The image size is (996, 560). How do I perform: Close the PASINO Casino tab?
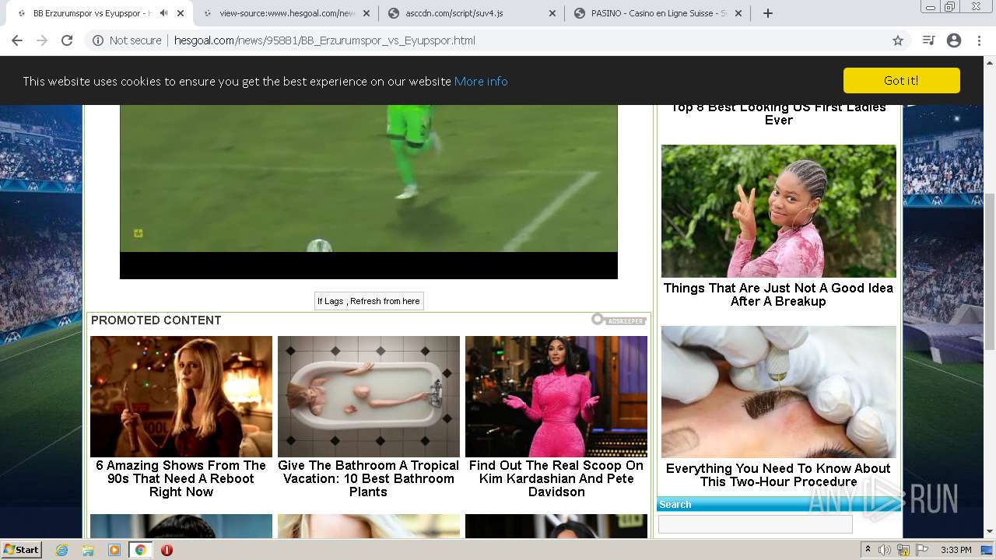click(x=738, y=13)
